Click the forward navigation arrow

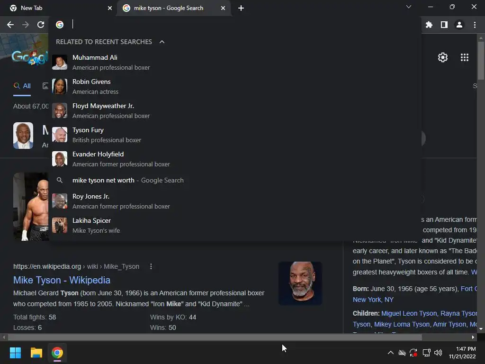click(x=26, y=25)
